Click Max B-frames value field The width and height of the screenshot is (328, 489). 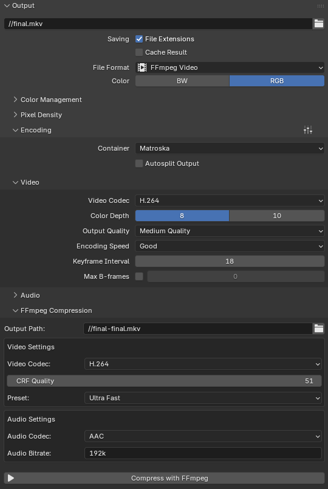[x=236, y=276]
